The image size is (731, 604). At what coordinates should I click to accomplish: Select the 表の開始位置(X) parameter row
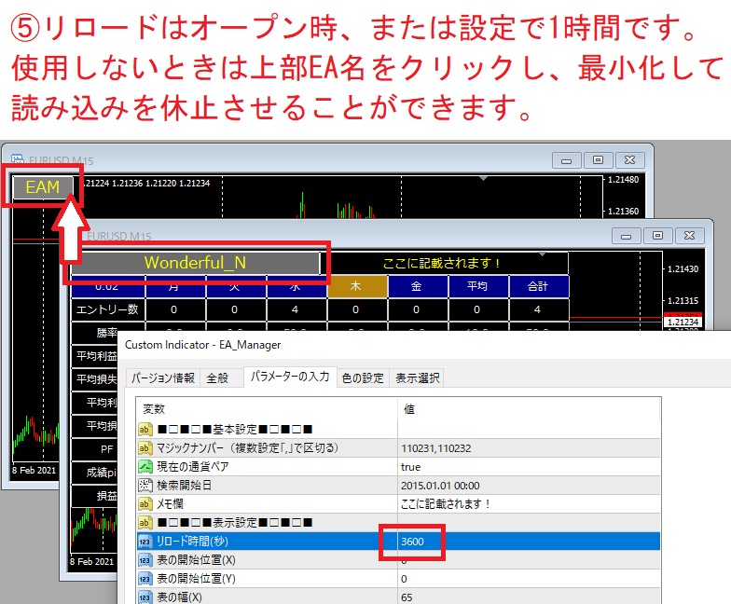[399, 559]
